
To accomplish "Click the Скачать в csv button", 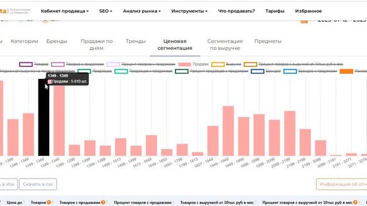I will point(38,184).
